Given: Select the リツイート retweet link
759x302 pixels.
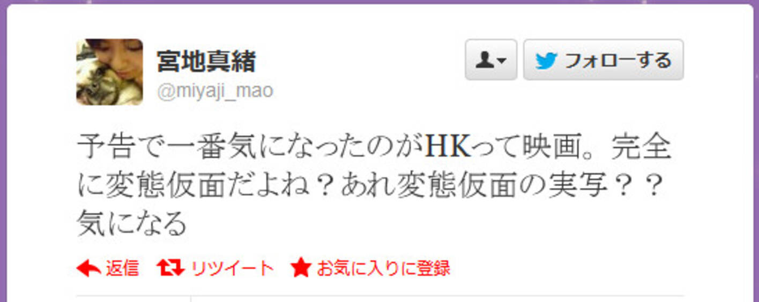Looking at the screenshot, I should click(x=232, y=268).
